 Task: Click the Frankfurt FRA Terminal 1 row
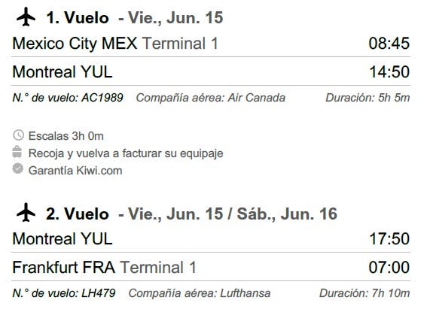pyautogui.click(x=211, y=267)
